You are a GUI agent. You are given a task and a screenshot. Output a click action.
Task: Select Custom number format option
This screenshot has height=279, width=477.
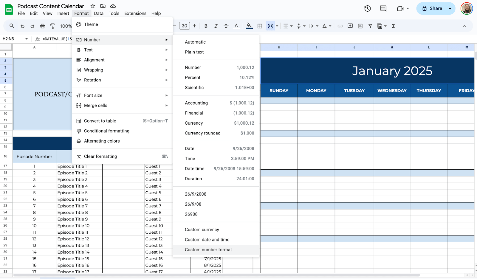(x=208, y=250)
